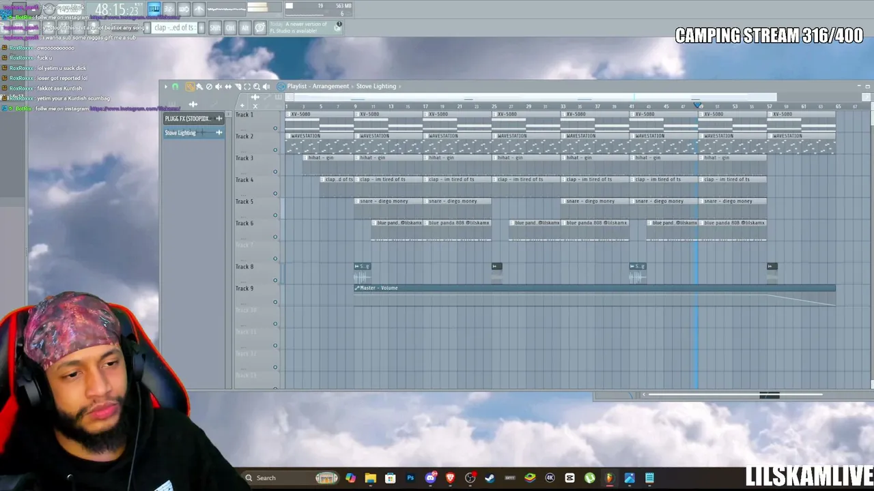This screenshot has height=491, width=874.
Task: Click the timeline ruler at bar 25
Action: point(494,106)
